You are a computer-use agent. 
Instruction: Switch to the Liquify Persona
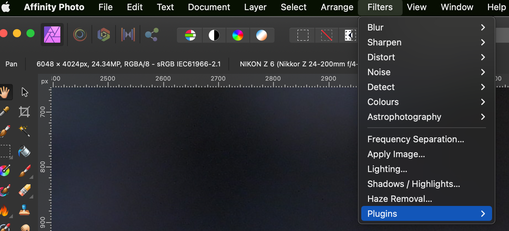pos(80,35)
